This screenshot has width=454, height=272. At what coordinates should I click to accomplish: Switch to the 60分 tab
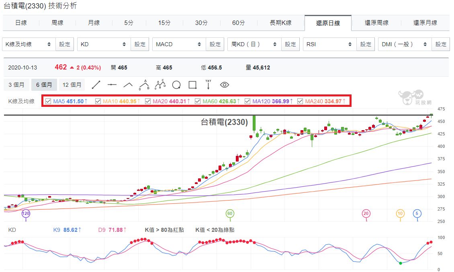tap(238, 22)
